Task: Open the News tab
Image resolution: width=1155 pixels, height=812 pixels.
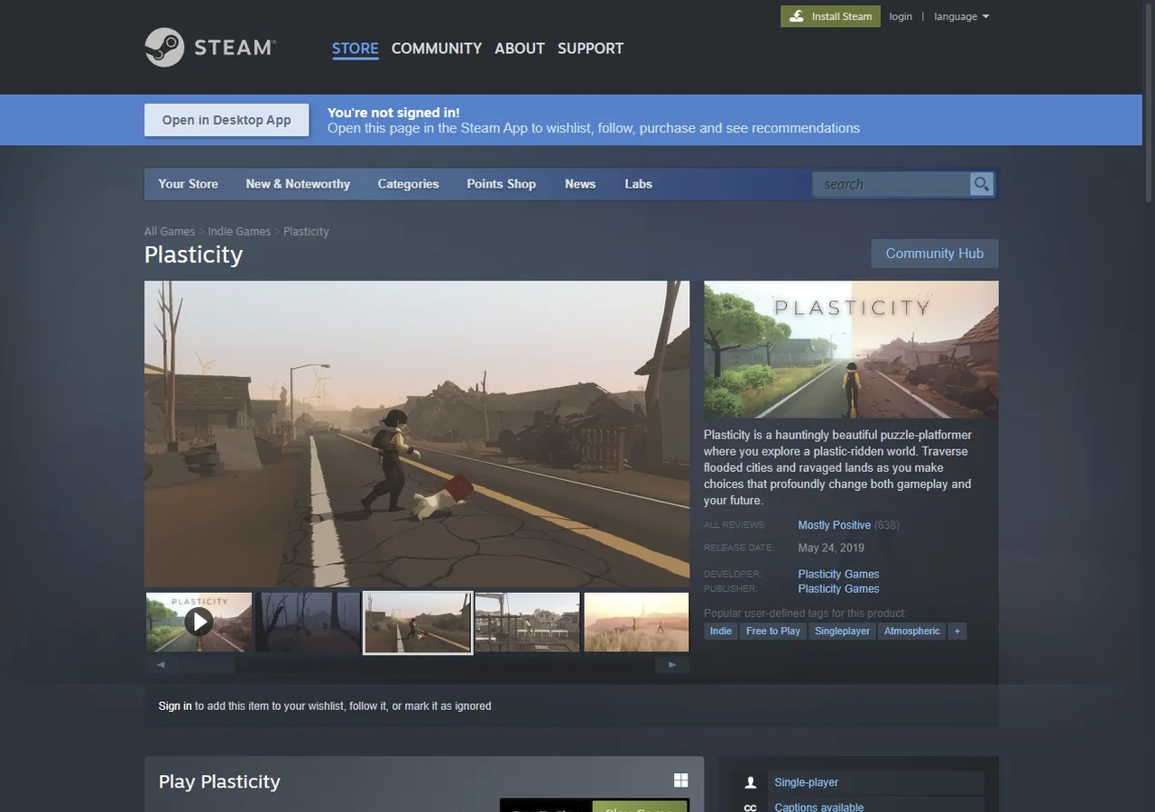Action: tap(580, 184)
